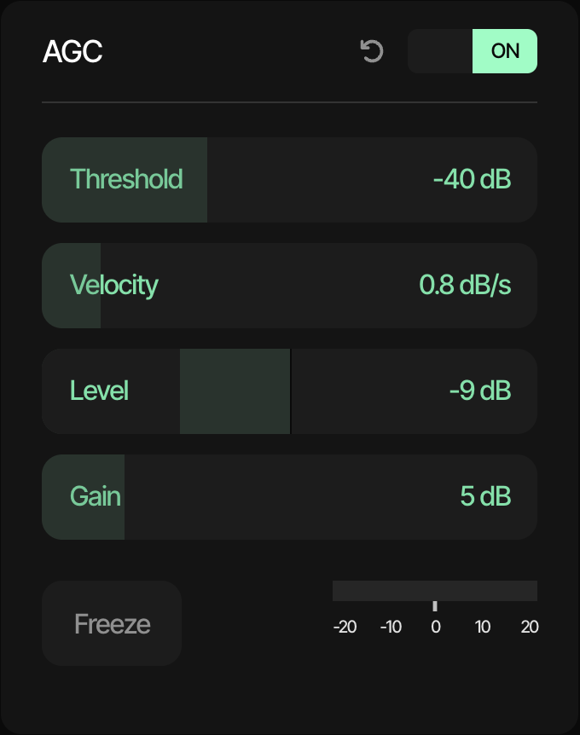Click the AGC panel title
The image size is (580, 735).
pos(72,51)
